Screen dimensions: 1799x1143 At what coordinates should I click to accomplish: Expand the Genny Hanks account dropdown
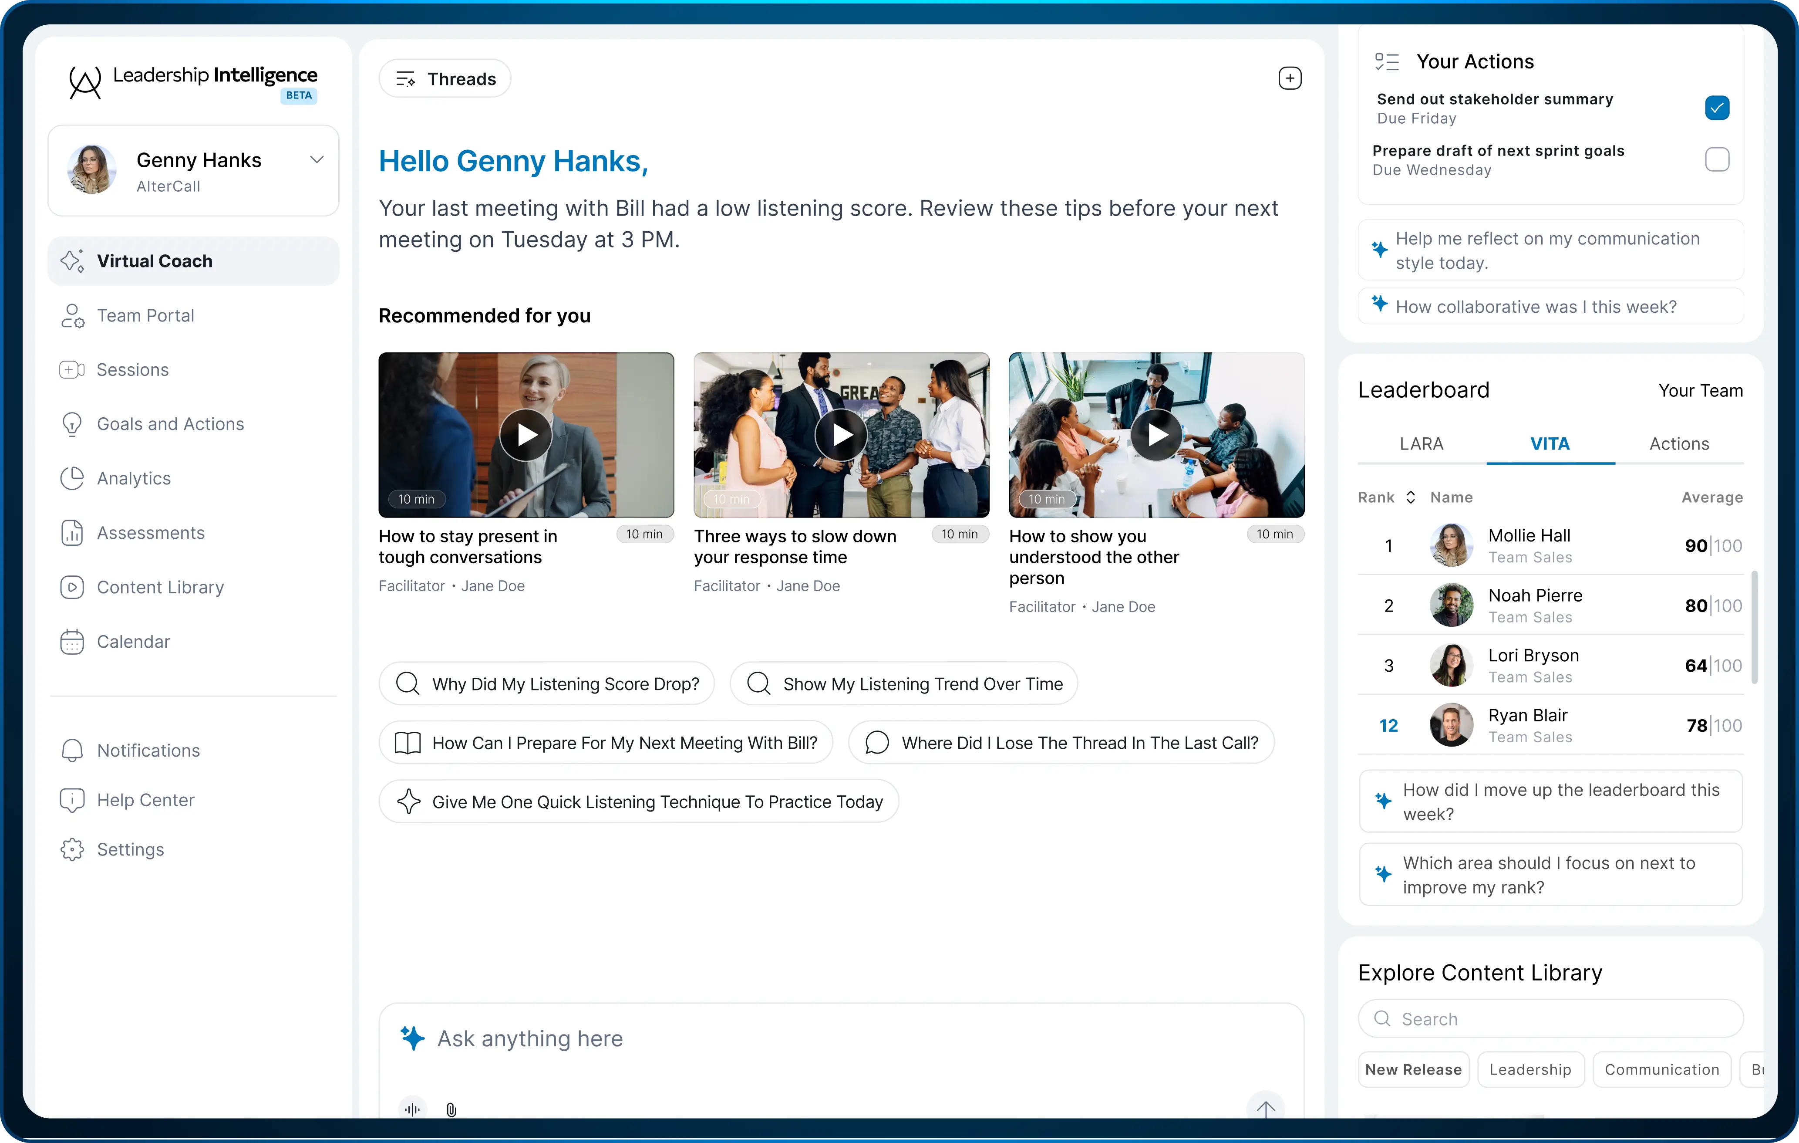317,159
